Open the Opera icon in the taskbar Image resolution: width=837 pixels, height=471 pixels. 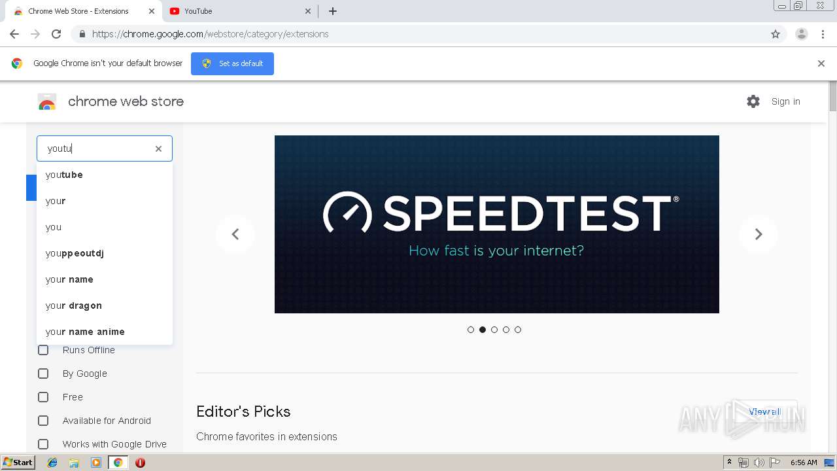click(x=140, y=462)
